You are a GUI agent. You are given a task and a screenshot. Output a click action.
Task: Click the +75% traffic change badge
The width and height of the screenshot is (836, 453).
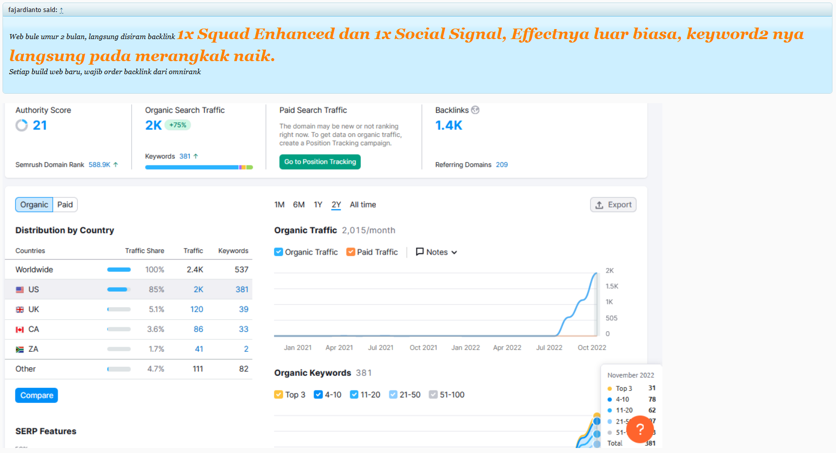pyautogui.click(x=178, y=125)
